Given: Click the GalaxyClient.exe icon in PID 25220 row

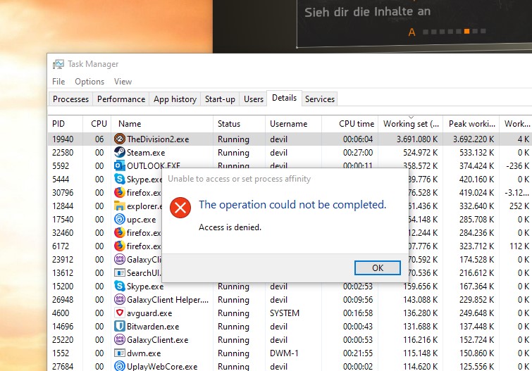Looking at the screenshot, I should tap(119, 339).
